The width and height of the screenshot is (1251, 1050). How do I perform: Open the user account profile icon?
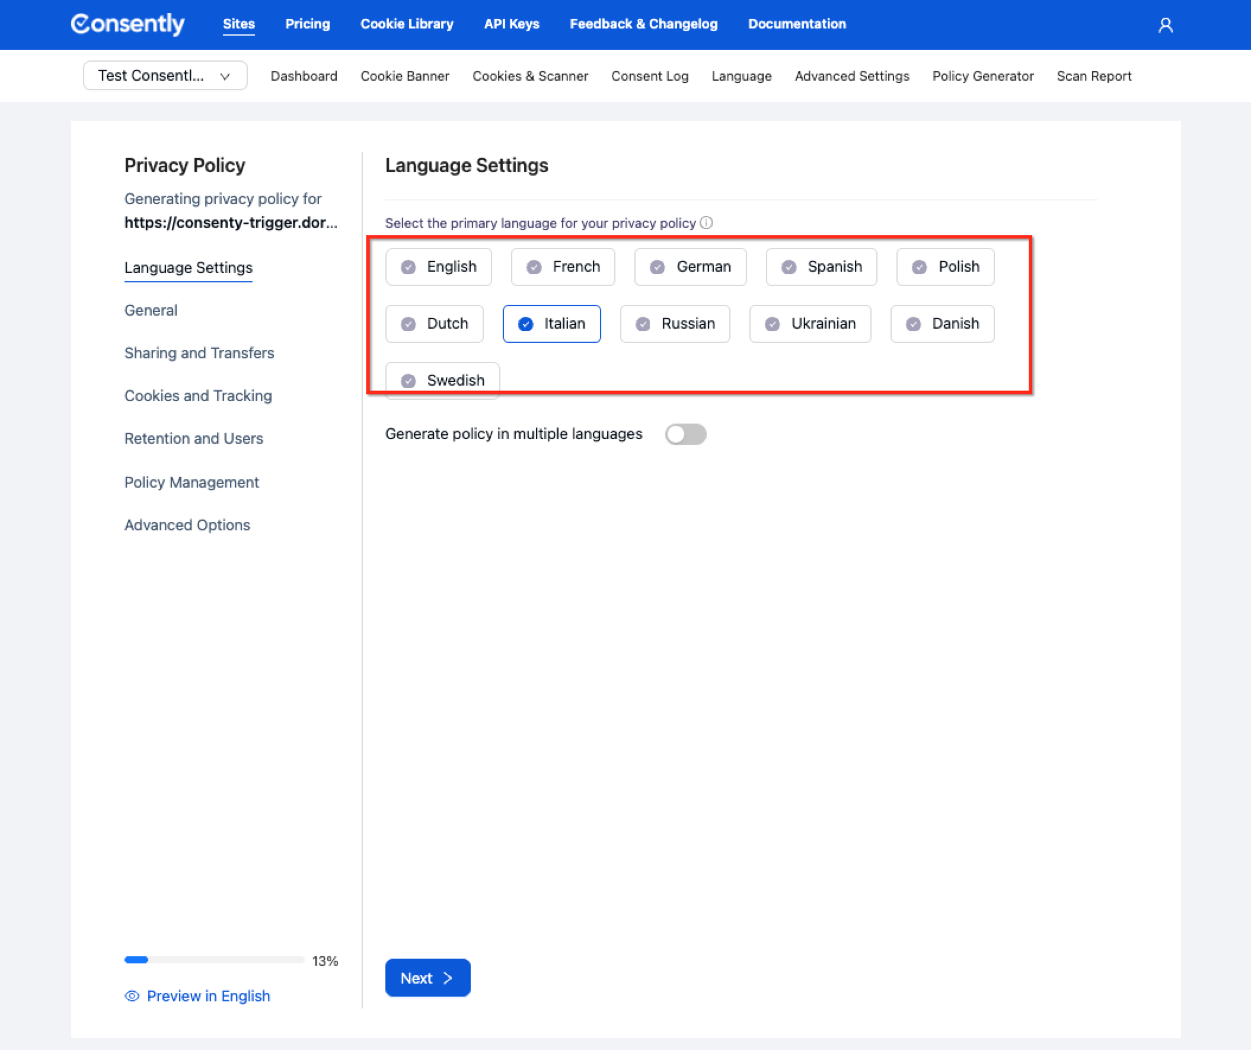coord(1165,25)
